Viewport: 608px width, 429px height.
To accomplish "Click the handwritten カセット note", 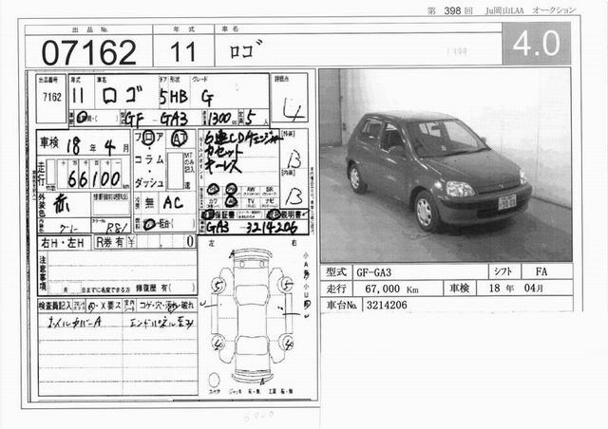I will tap(222, 153).
